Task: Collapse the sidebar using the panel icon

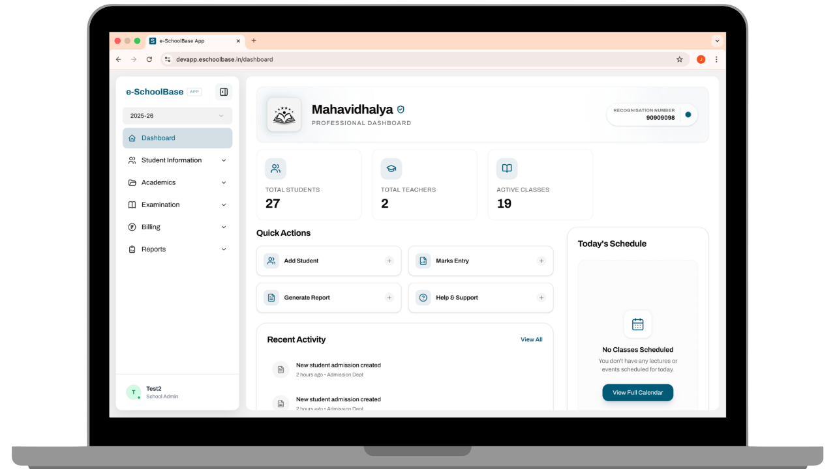Action: tap(223, 92)
